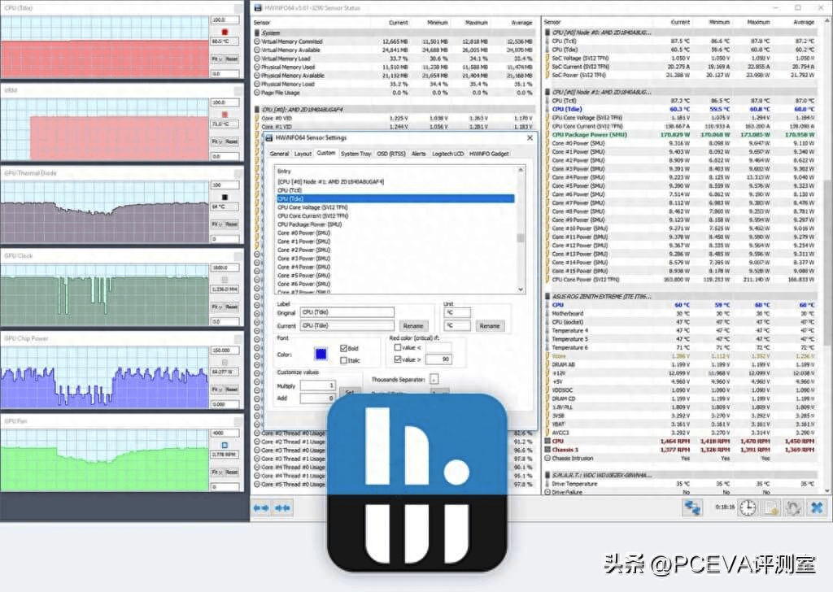Switch to the System Tray tab

[x=355, y=153]
